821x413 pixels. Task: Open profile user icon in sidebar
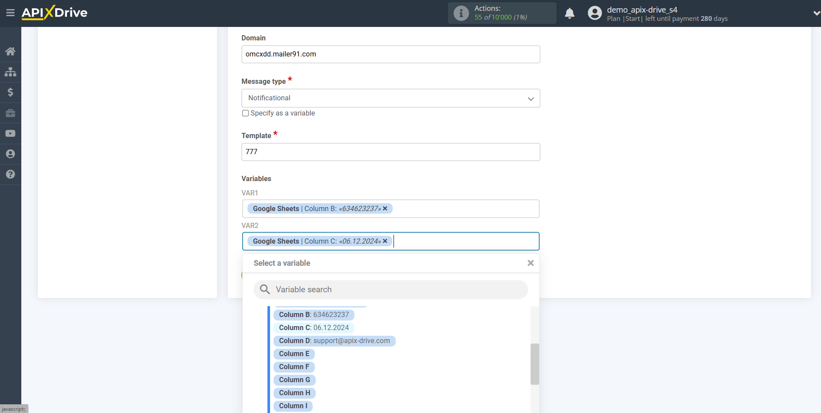click(x=10, y=154)
